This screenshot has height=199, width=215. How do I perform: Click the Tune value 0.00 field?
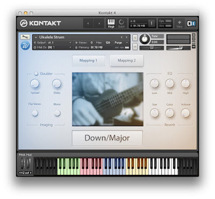157,42
